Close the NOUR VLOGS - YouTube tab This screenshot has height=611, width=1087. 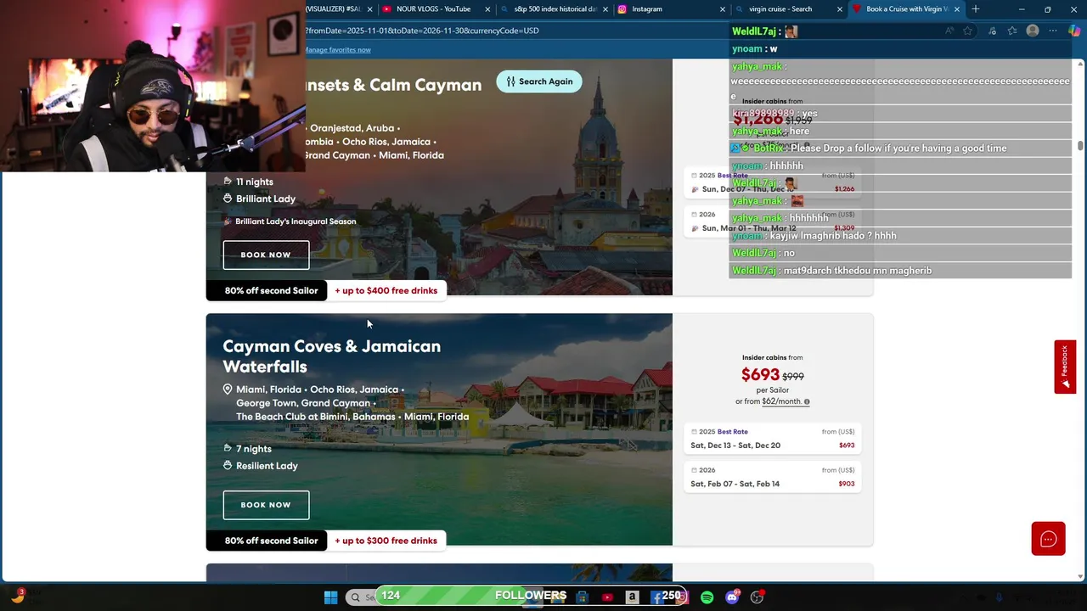point(487,9)
